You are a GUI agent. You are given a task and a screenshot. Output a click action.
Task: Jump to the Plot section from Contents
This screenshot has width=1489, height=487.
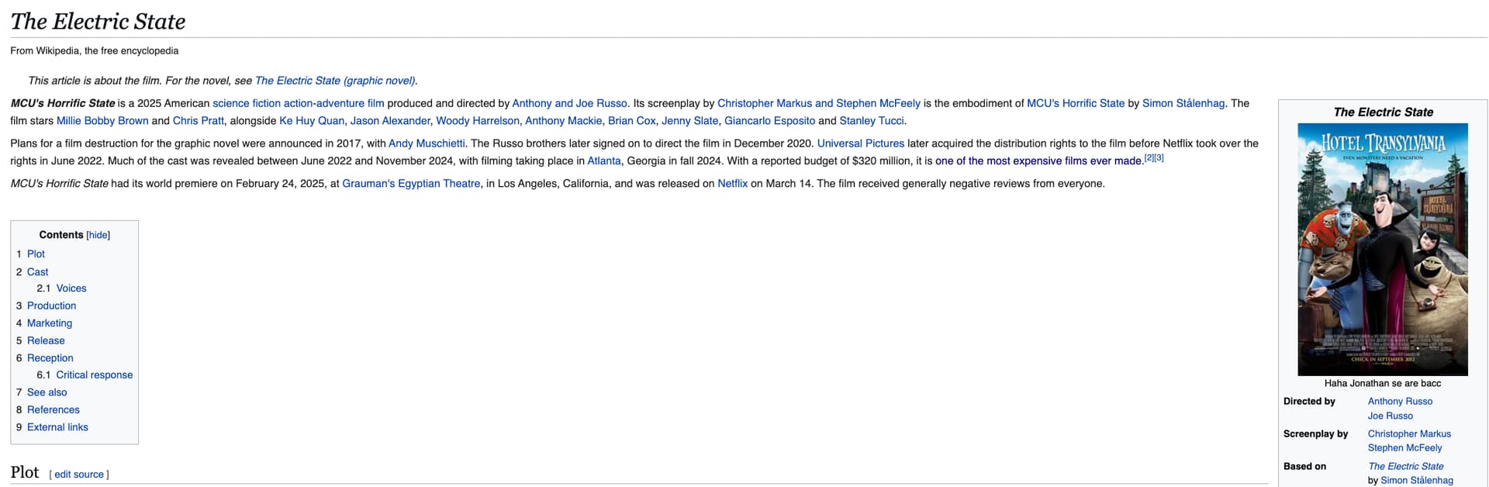pos(36,254)
